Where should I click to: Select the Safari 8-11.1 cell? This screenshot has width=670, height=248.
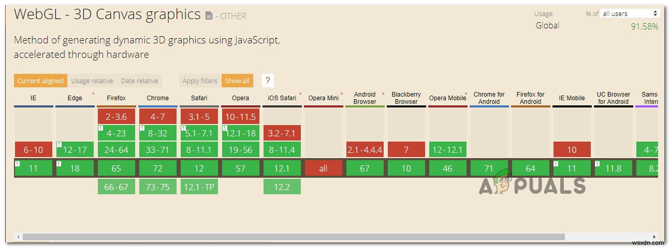tap(199, 150)
